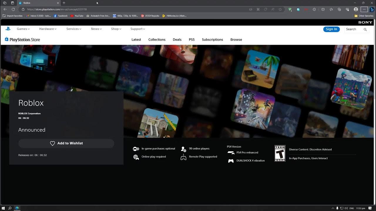Open the notification center icon
Image resolution: width=376 pixels, height=211 pixels.
coord(371,208)
